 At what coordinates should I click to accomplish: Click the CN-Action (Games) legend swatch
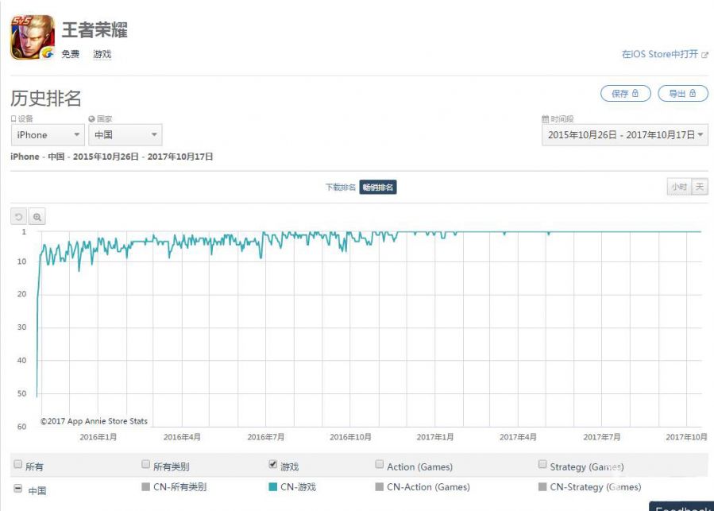[x=380, y=487]
